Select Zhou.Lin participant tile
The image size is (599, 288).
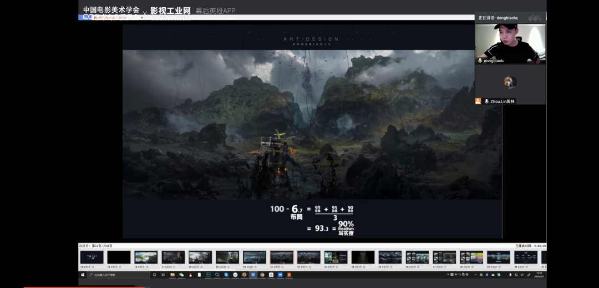(x=510, y=83)
